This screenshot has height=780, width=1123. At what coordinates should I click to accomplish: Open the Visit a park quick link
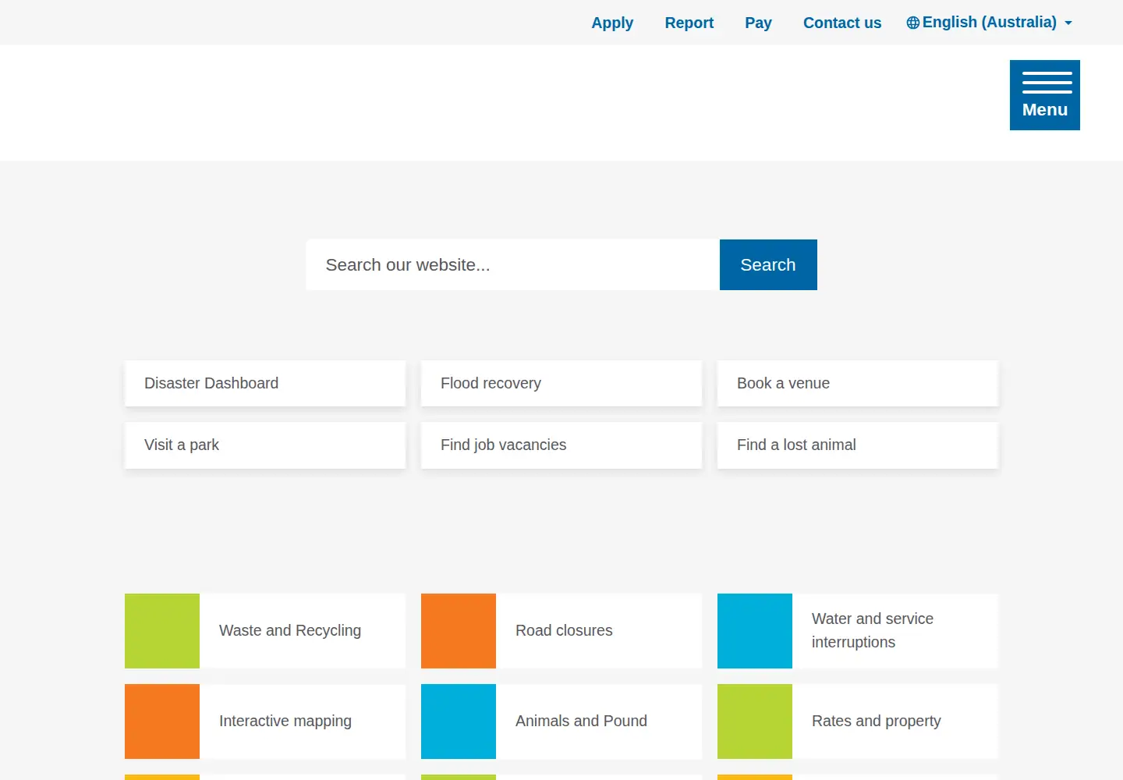tap(265, 445)
